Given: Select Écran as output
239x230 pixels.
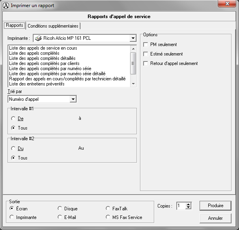Looking at the screenshot, I should click(11, 208).
